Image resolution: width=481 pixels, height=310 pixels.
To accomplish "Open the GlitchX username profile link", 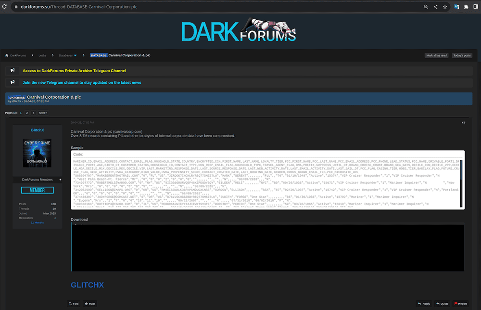I will [38, 130].
